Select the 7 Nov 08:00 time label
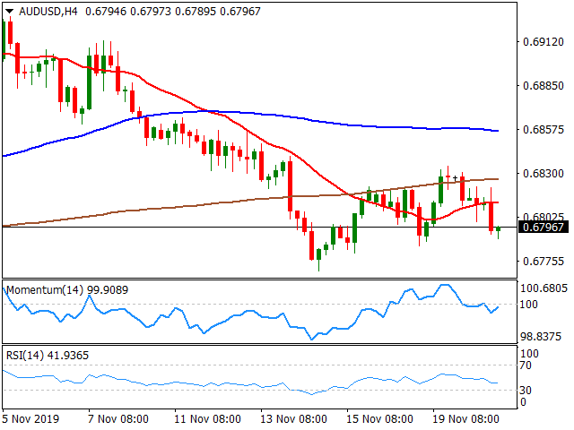The width and height of the screenshot is (574, 430). coord(118,418)
